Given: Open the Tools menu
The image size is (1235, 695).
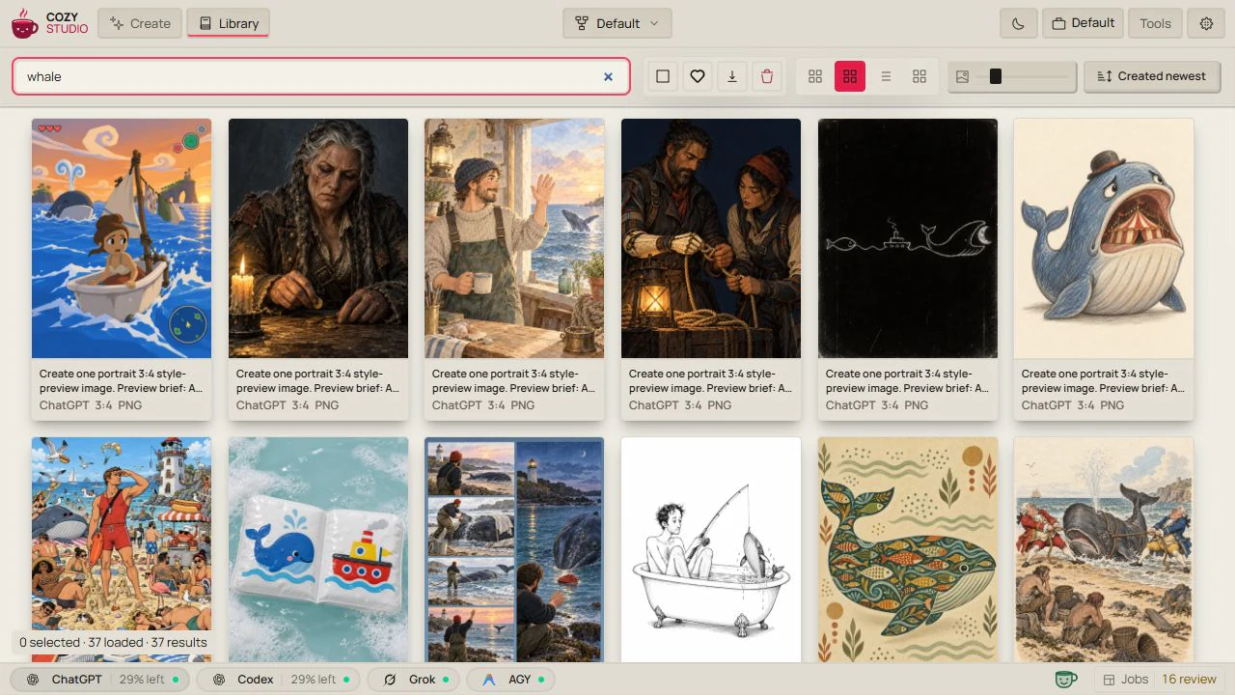Looking at the screenshot, I should 1155,23.
